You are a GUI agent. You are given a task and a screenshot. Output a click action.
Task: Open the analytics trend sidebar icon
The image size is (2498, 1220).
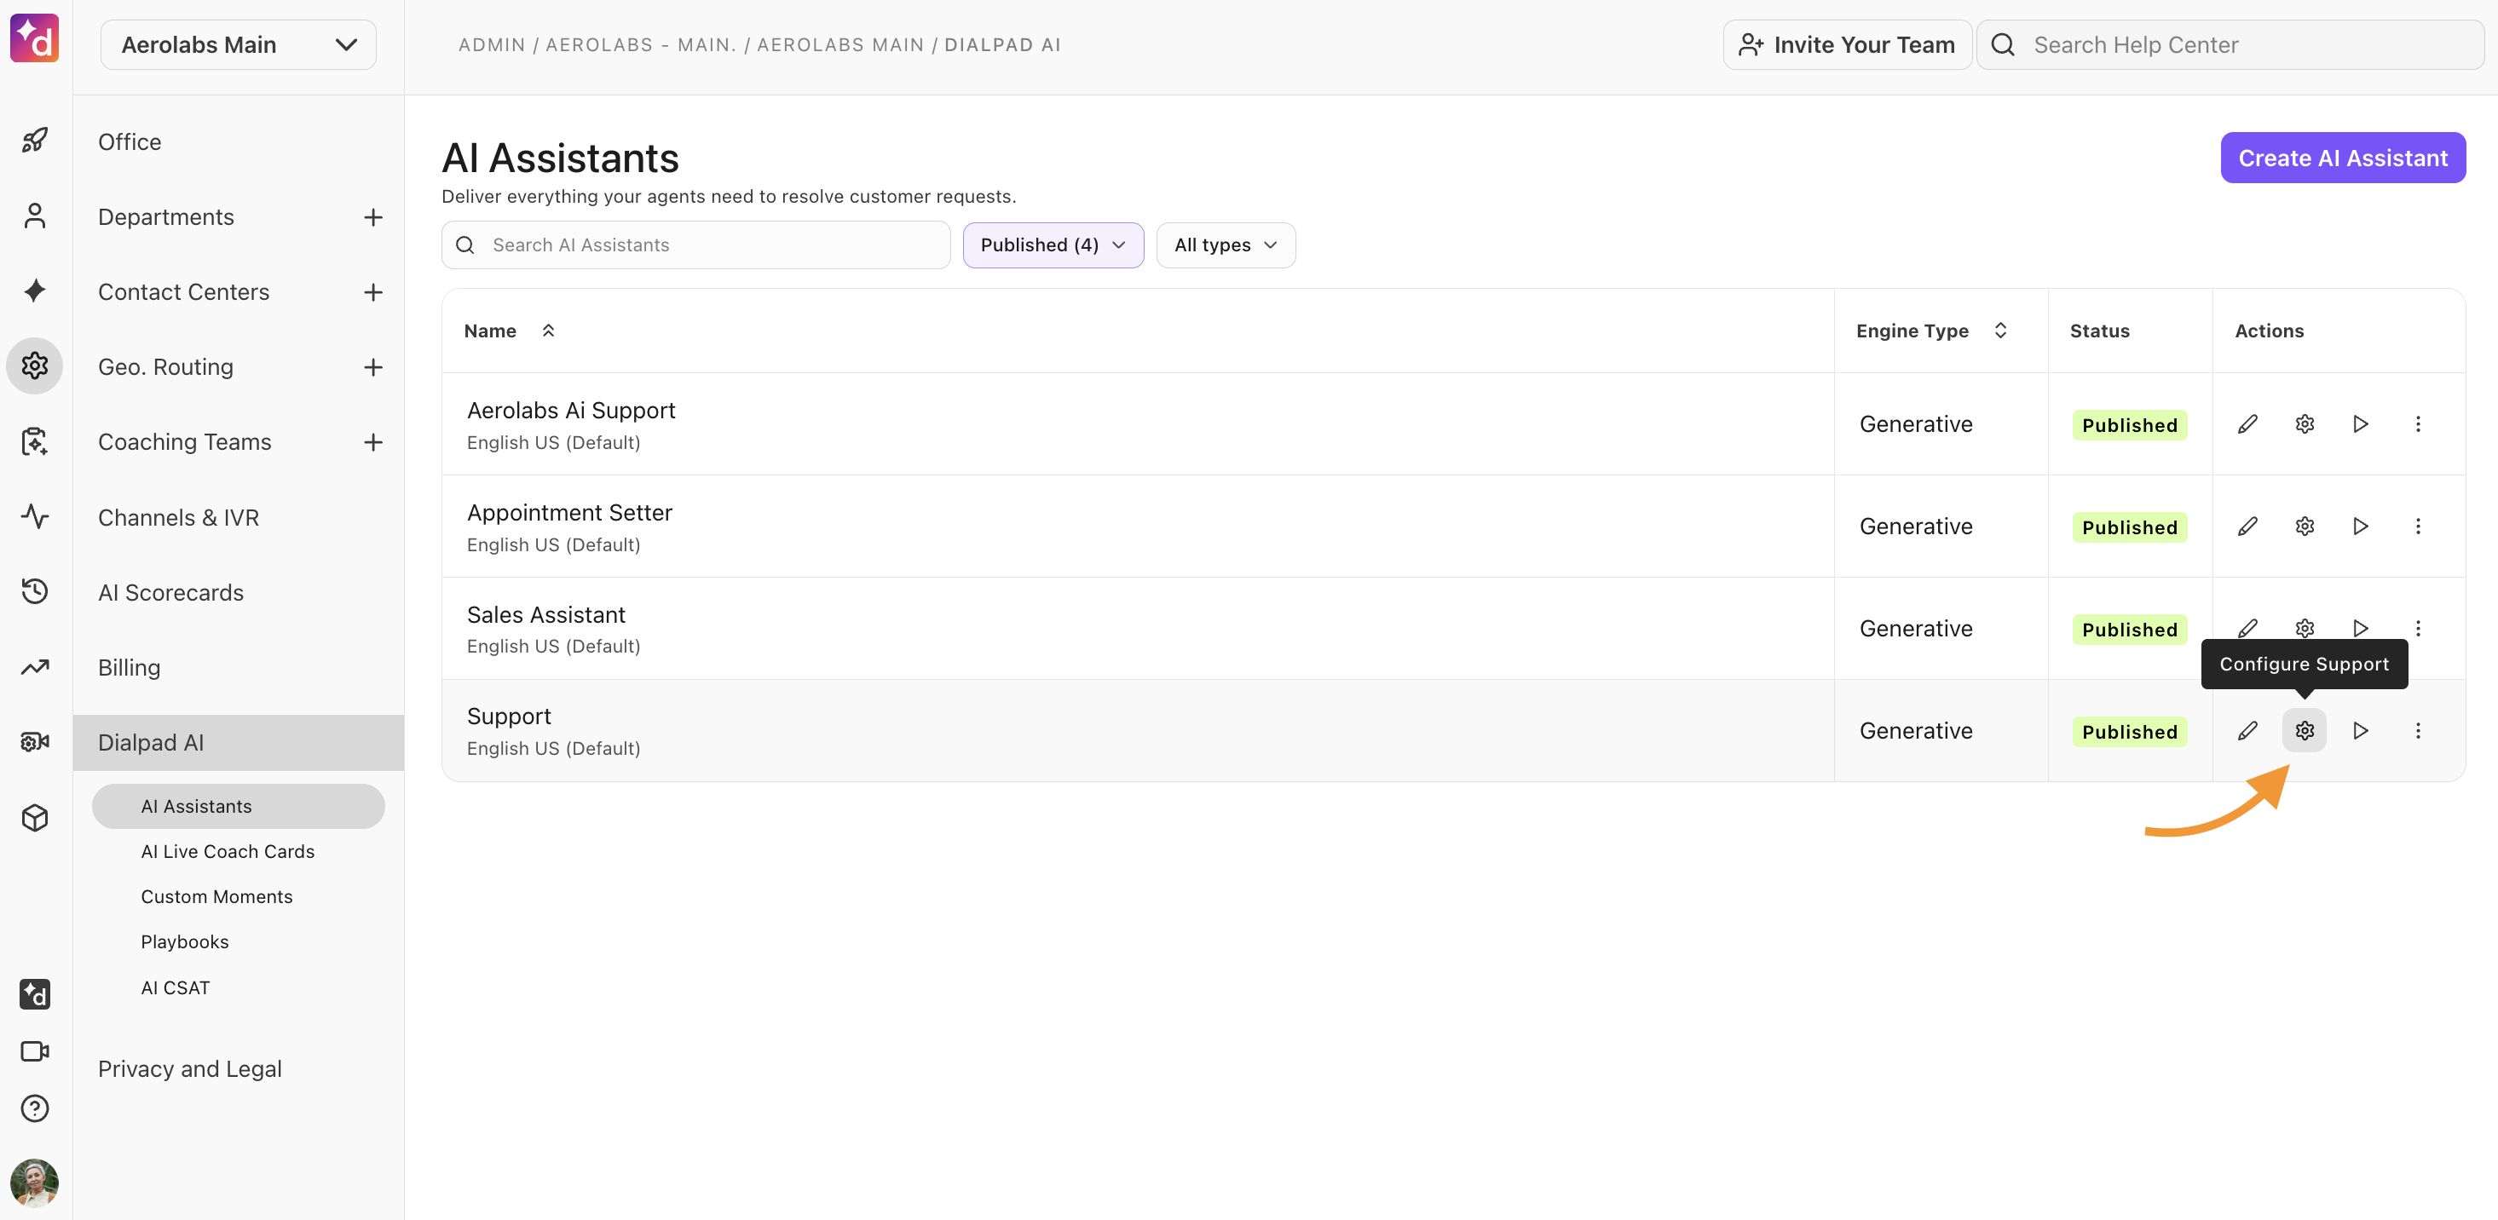(35, 667)
